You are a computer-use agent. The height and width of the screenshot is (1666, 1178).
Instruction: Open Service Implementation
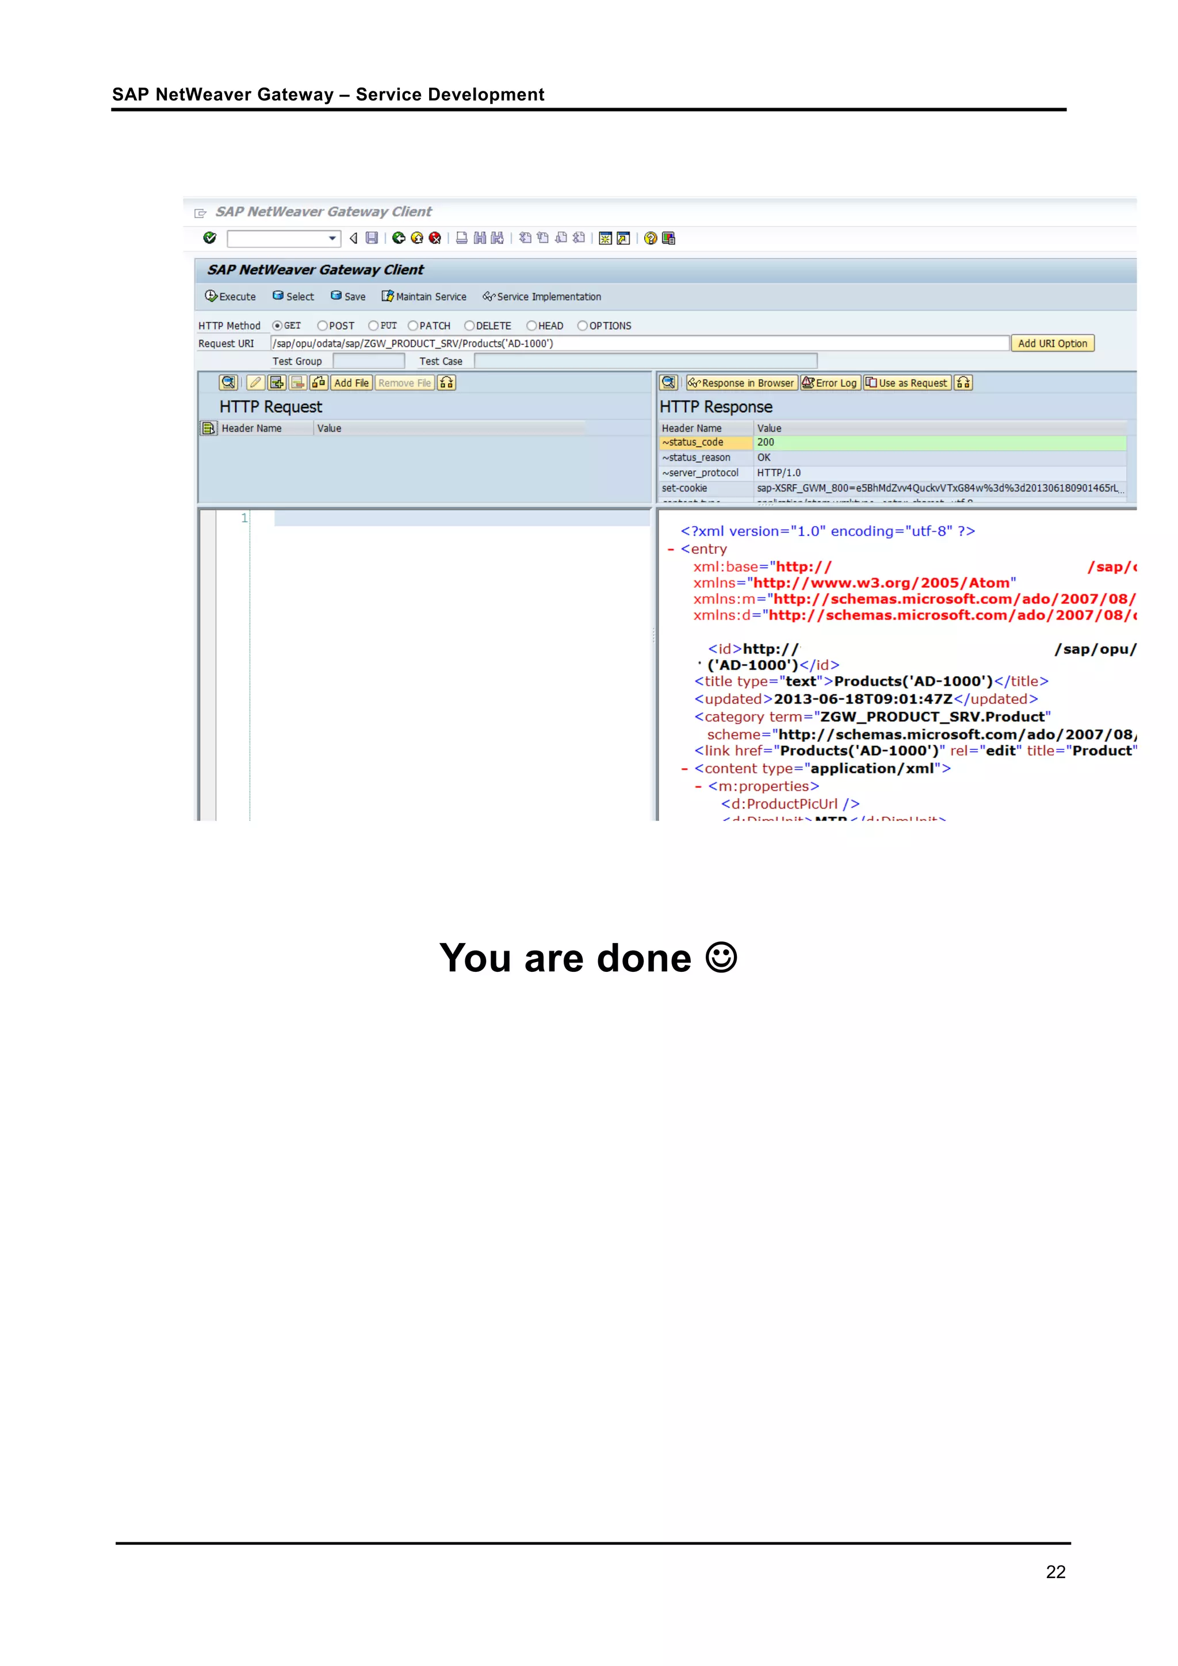(541, 296)
